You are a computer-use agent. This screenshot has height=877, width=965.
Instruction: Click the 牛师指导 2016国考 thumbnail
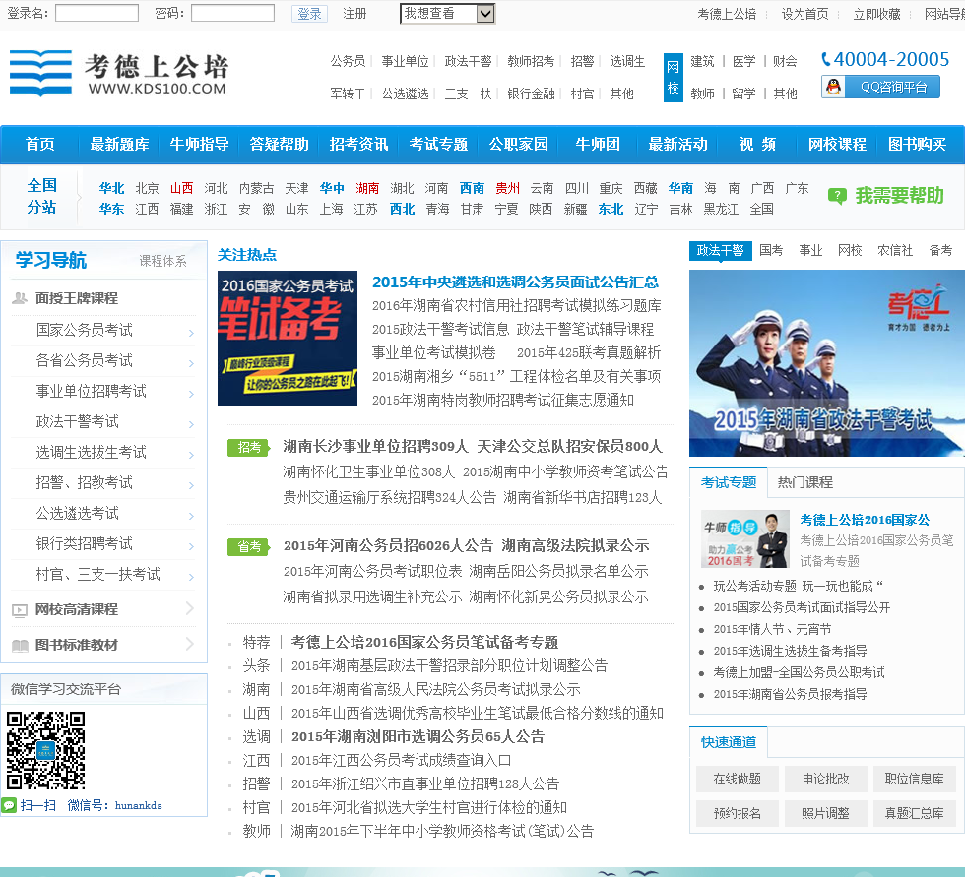tap(745, 538)
